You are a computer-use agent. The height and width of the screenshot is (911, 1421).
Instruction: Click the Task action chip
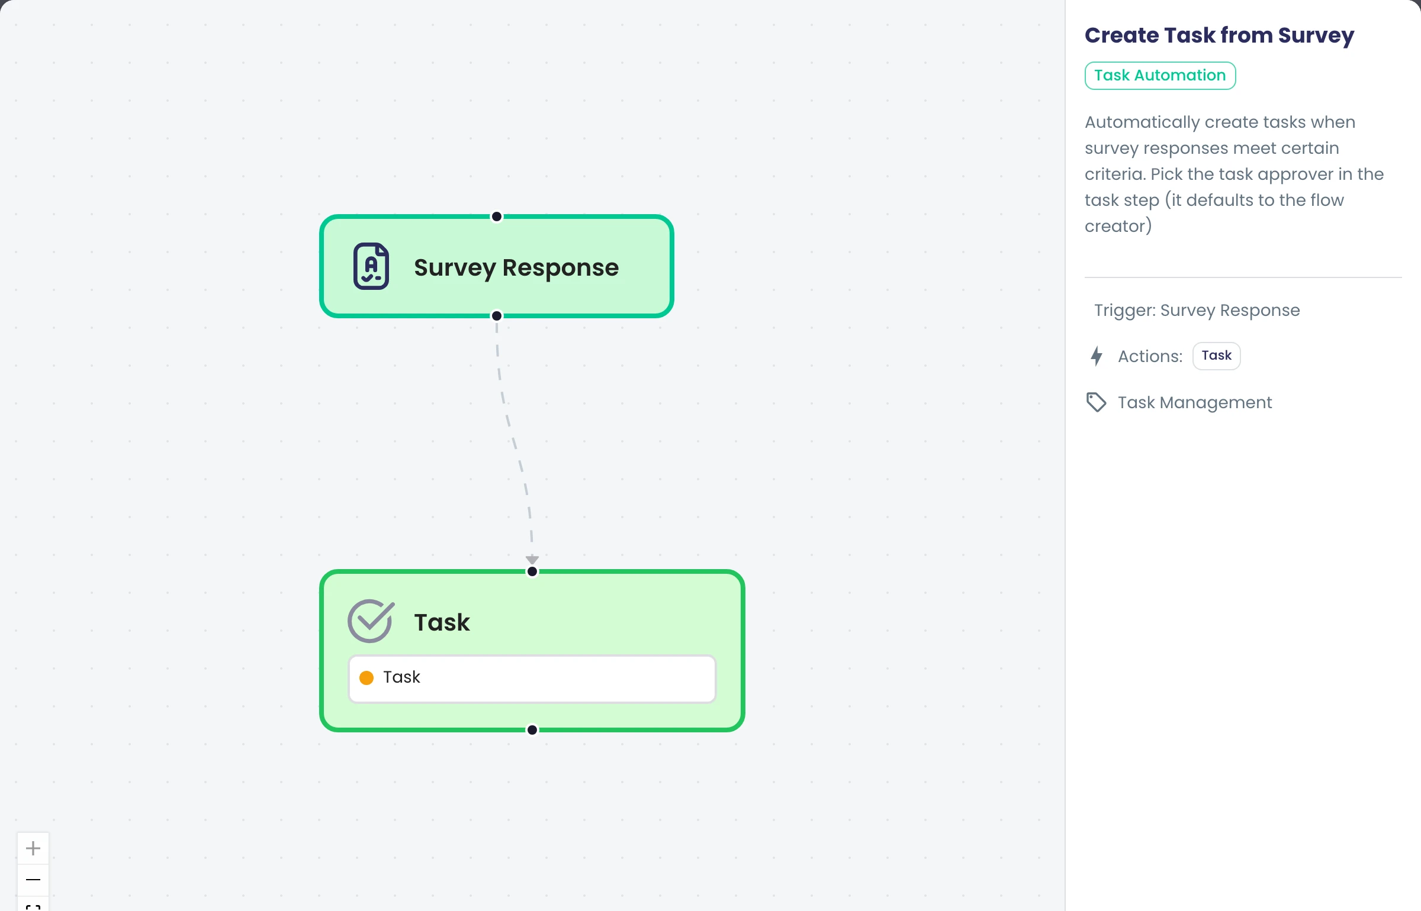point(1216,356)
